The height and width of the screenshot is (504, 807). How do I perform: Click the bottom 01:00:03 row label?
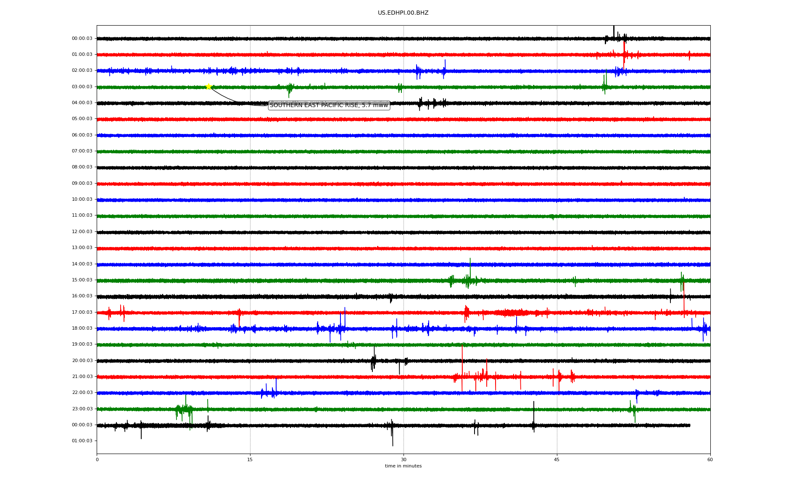coord(82,441)
